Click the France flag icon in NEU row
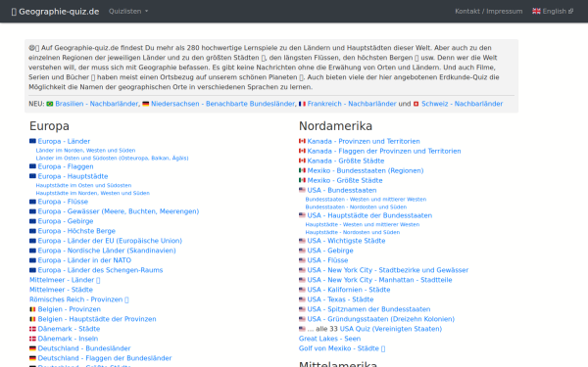The image size is (588, 367). click(x=302, y=104)
